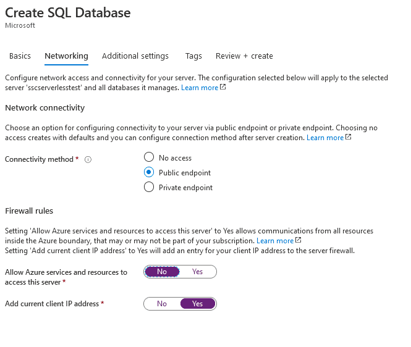Screen dimensions: 411x347
Task: Select the Networking tab
Action: 66,56
